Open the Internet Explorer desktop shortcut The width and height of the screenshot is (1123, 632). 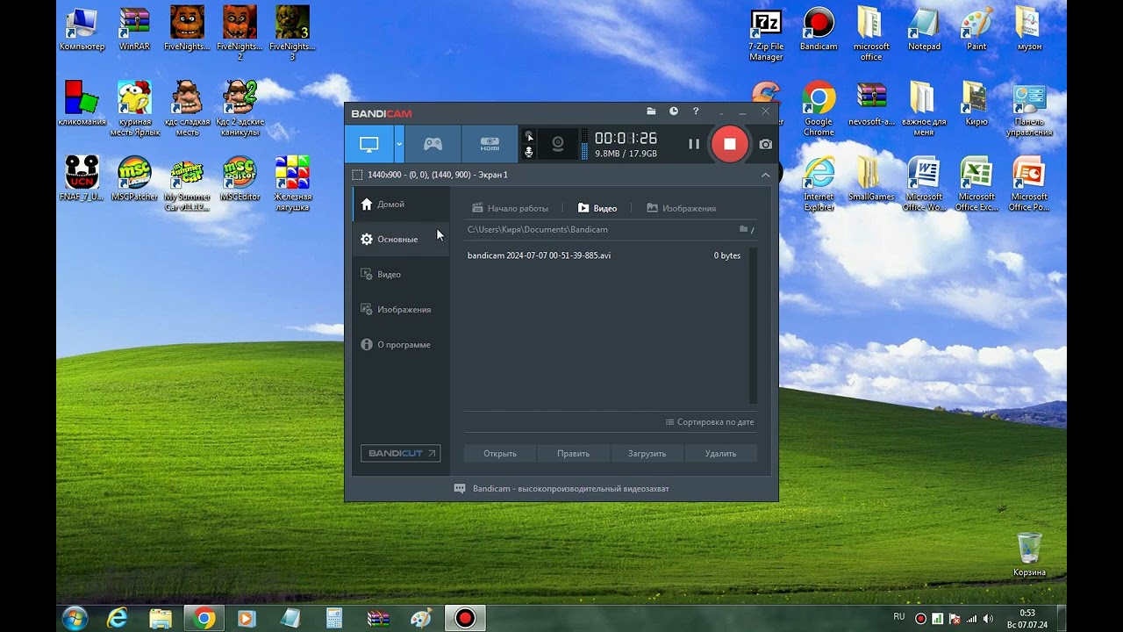pos(819,184)
